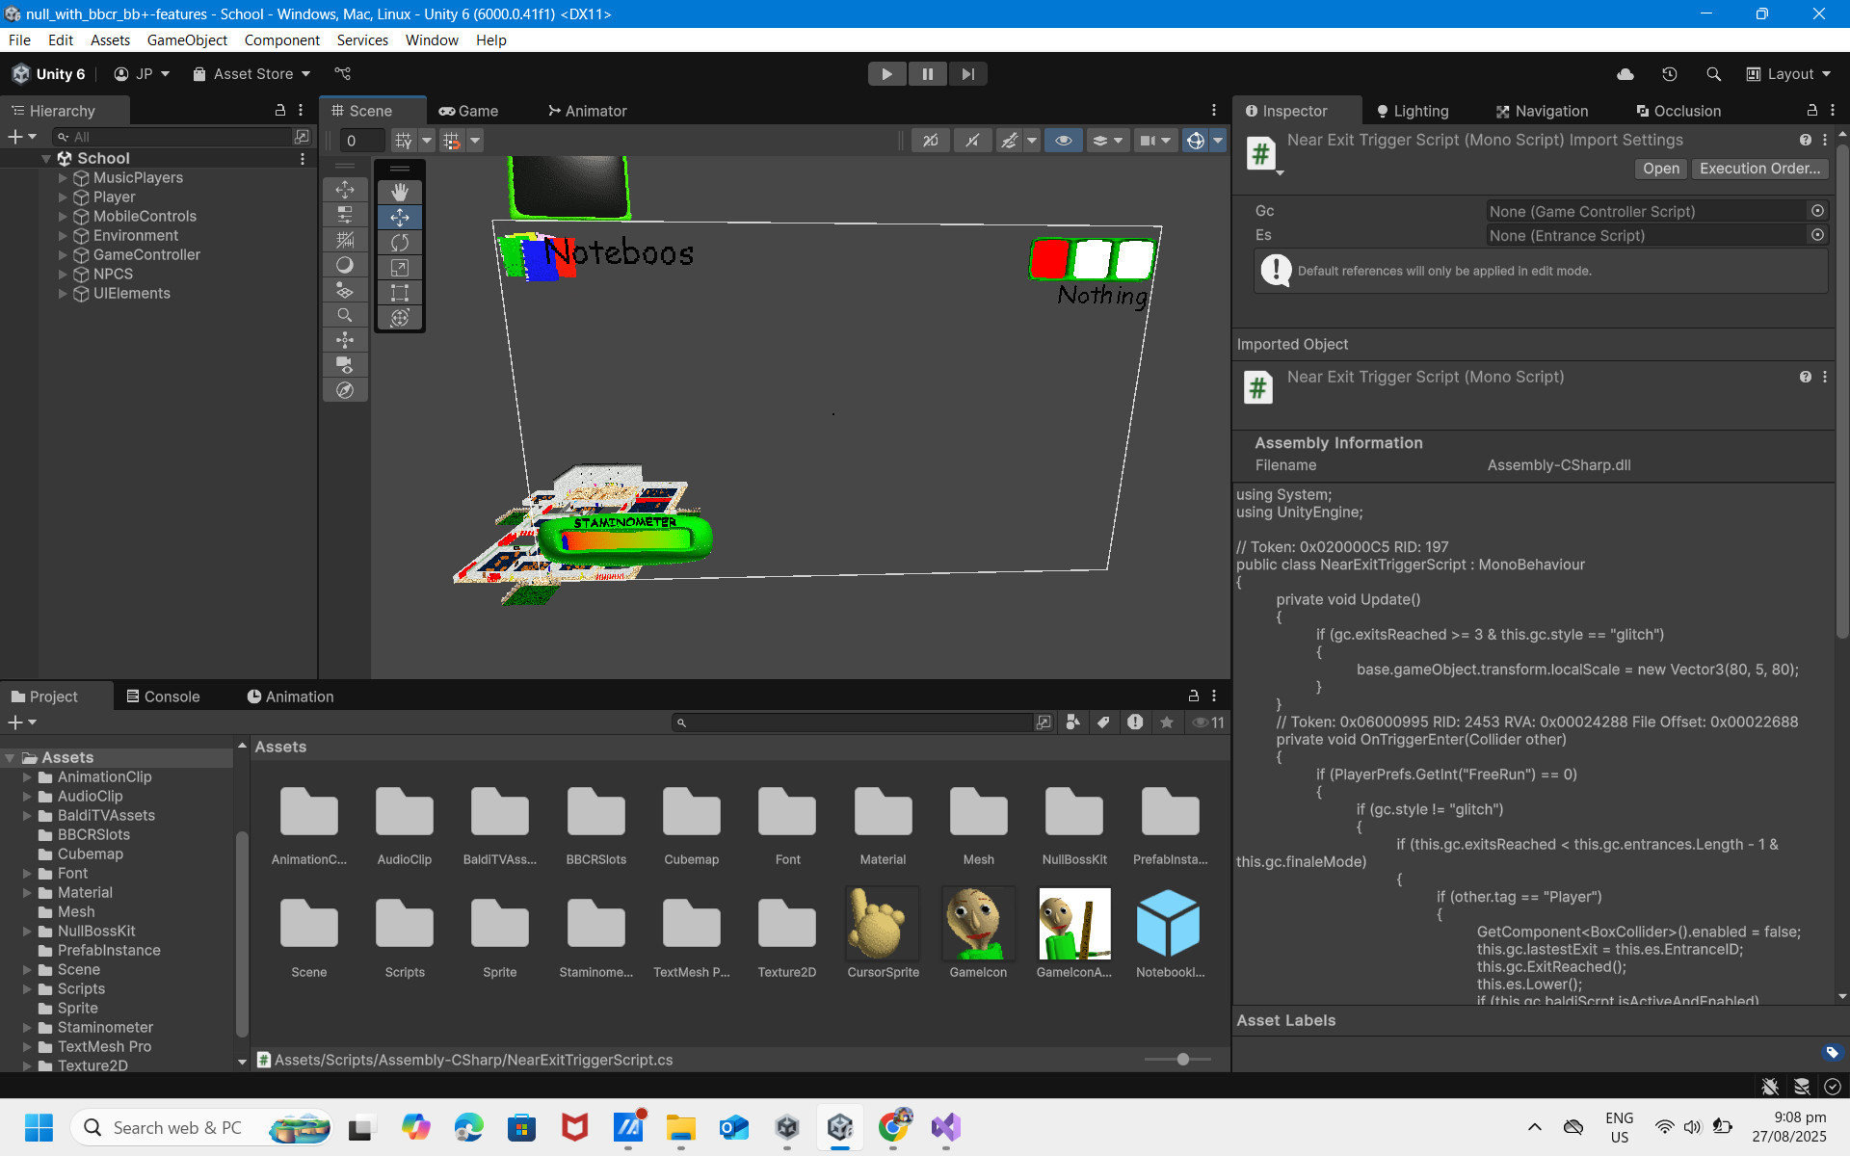This screenshot has height=1156, width=1850.
Task: Open the Inspector help icon for Import Settings
Action: [1807, 140]
